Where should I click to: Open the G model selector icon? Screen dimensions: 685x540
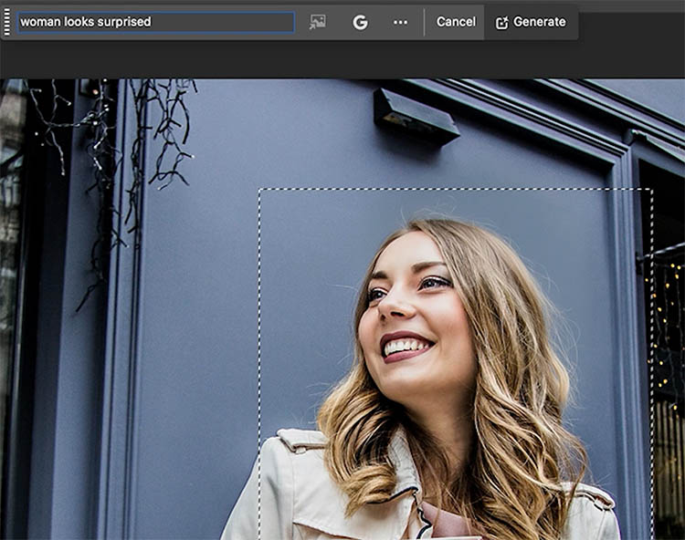(360, 22)
